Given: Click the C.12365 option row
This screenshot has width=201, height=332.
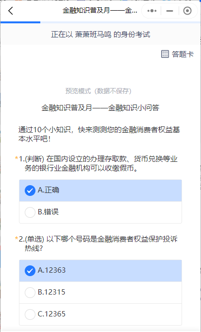Looking at the screenshot, I should [x=100, y=314].
